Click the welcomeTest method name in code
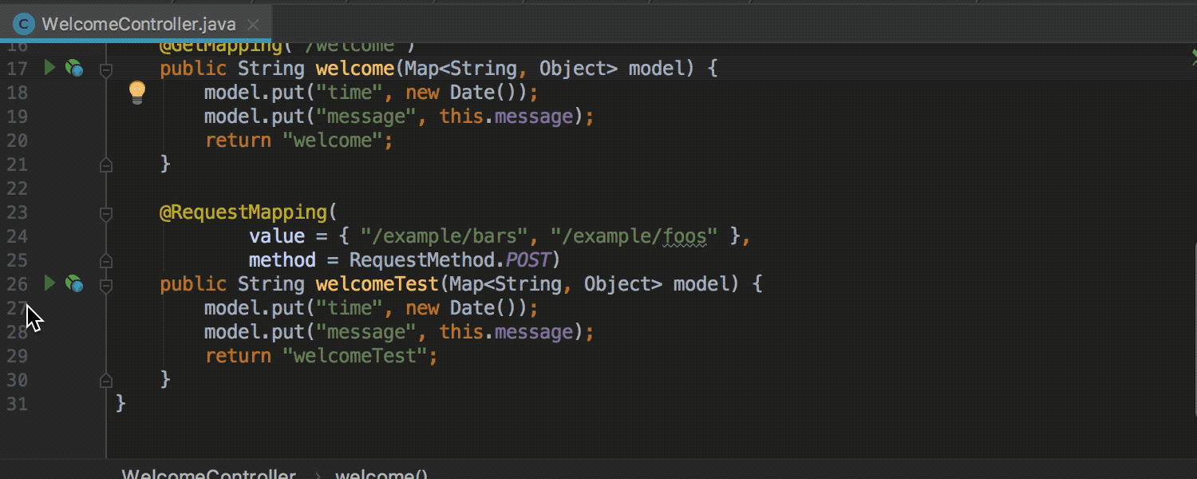 (x=377, y=284)
